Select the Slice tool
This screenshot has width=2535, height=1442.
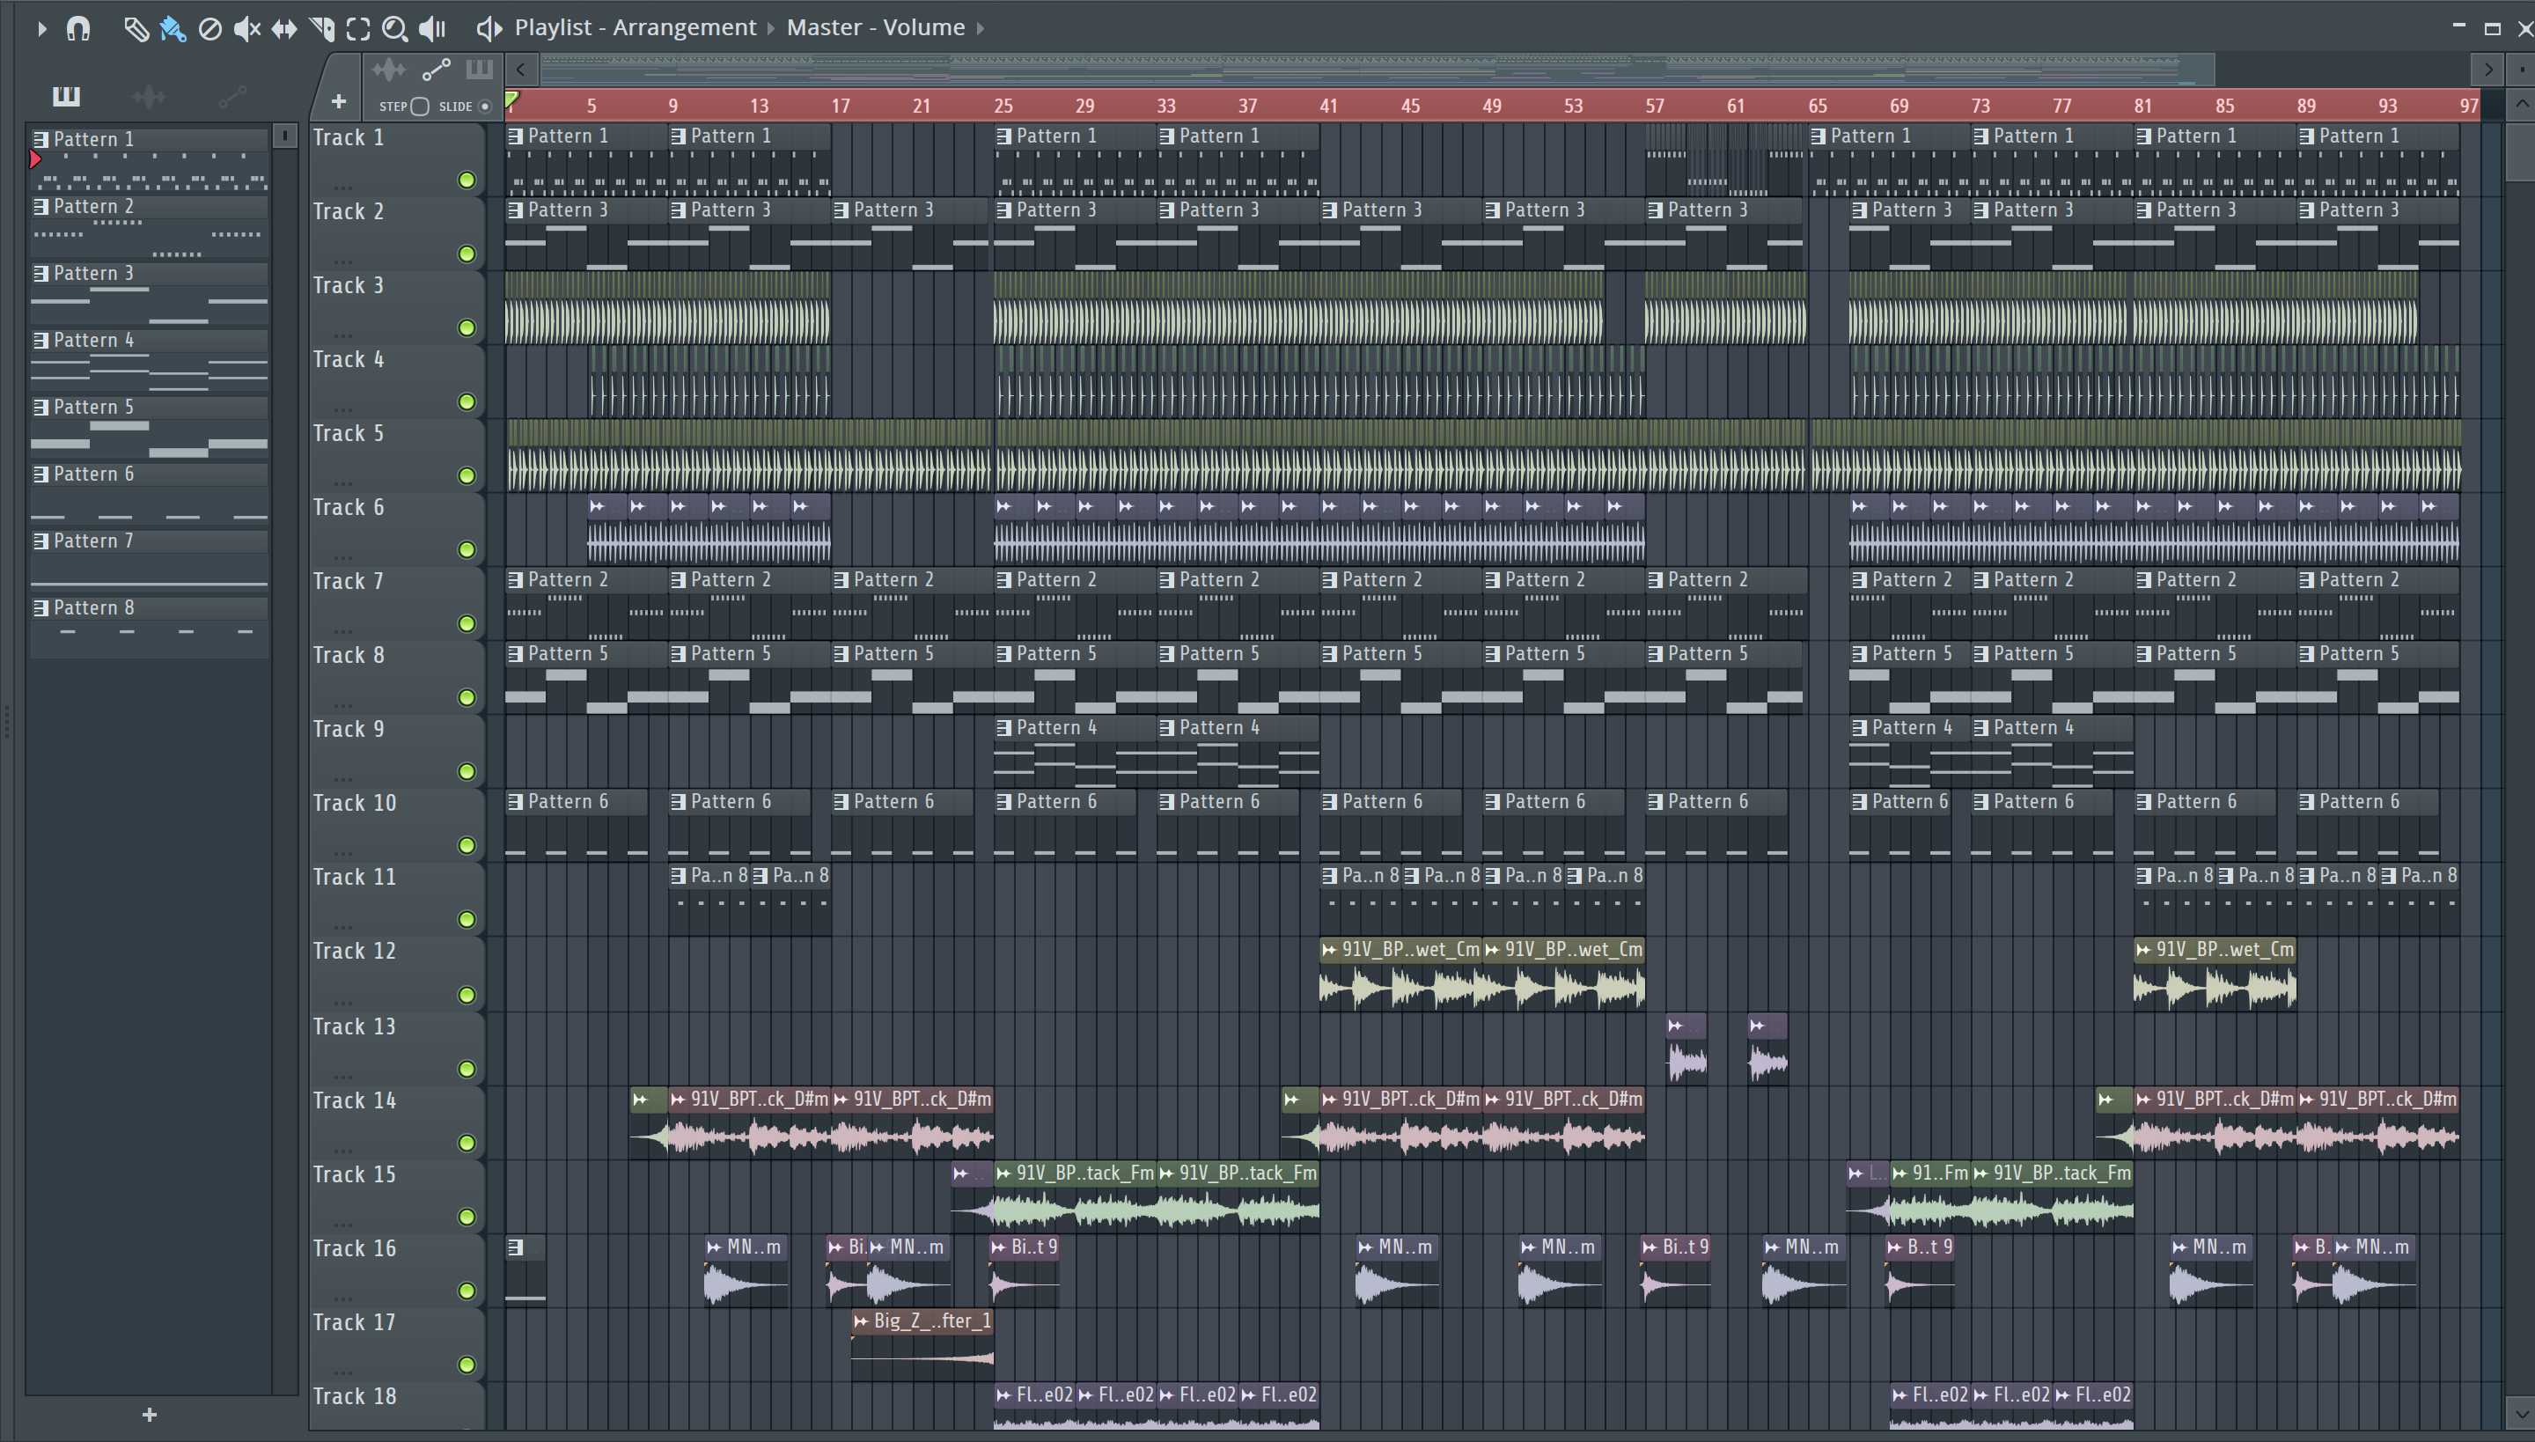(x=322, y=29)
